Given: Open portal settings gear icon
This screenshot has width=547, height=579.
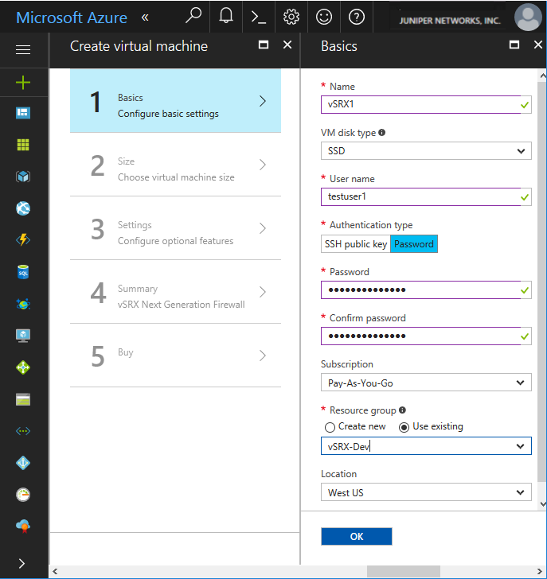Looking at the screenshot, I should 291,16.
